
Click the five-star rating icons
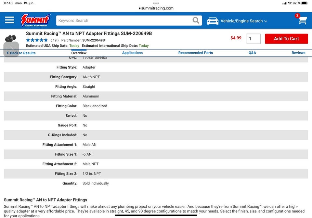tap(37, 40)
